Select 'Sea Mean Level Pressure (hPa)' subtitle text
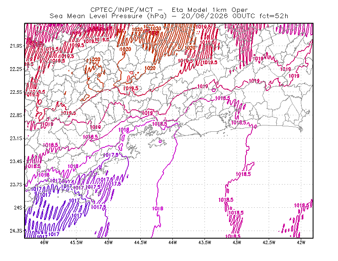This screenshot has height=261, width=338. pyautogui.click(x=108, y=16)
